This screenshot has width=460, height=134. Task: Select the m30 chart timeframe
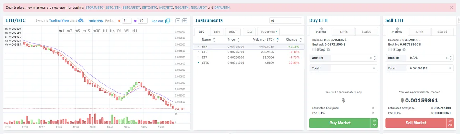tap(96, 31)
